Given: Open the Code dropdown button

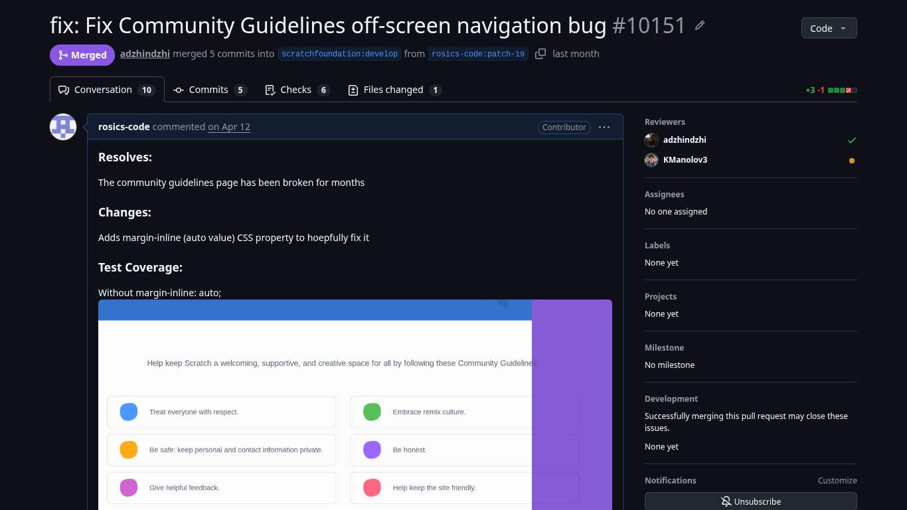Looking at the screenshot, I should click(829, 28).
